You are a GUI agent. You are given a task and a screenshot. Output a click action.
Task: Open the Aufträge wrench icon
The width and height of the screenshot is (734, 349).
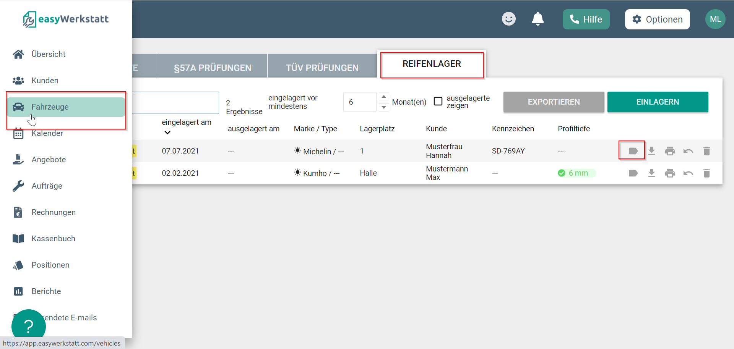click(x=18, y=186)
